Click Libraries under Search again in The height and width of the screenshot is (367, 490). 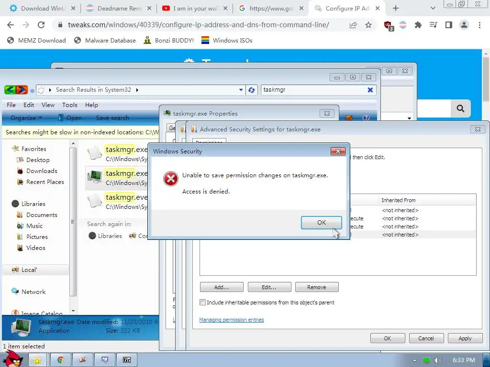pyautogui.click(x=105, y=236)
